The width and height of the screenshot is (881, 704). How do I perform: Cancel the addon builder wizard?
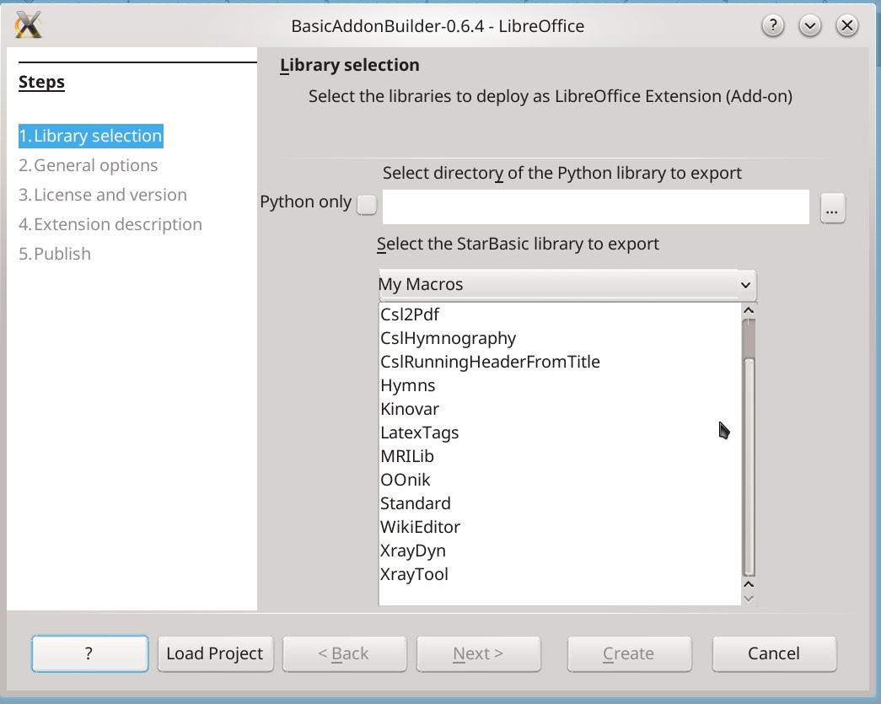tap(774, 653)
